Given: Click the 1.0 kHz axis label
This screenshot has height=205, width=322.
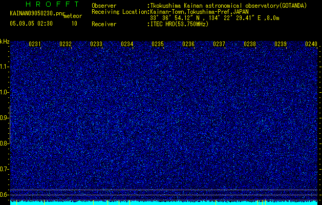Looking at the screenshot, I should pyautogui.click(x=5, y=92).
